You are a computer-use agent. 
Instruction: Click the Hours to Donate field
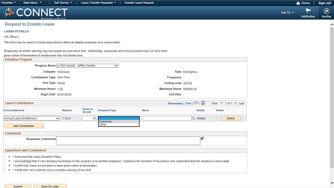(x=89, y=119)
